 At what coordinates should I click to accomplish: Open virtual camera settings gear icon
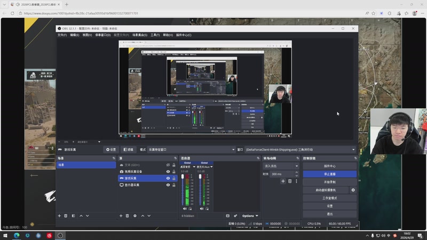point(353,190)
